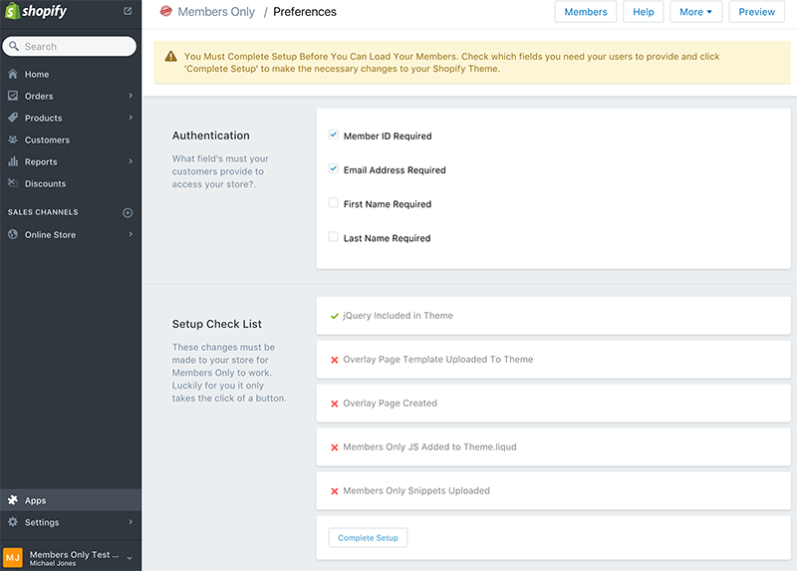Click the Authentication heading
The height and width of the screenshot is (571, 797).
coord(211,136)
